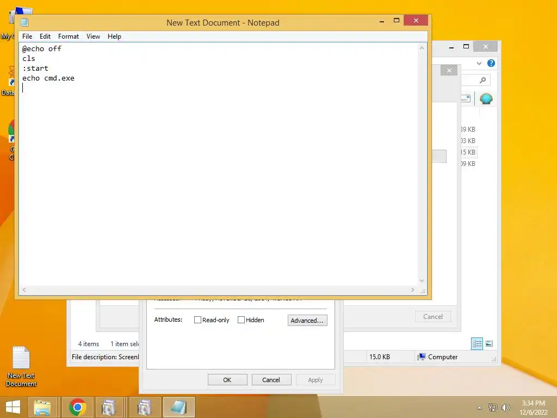Minimize the Explorer window behind Notepad
The width and height of the screenshot is (557, 418).
[x=451, y=47]
